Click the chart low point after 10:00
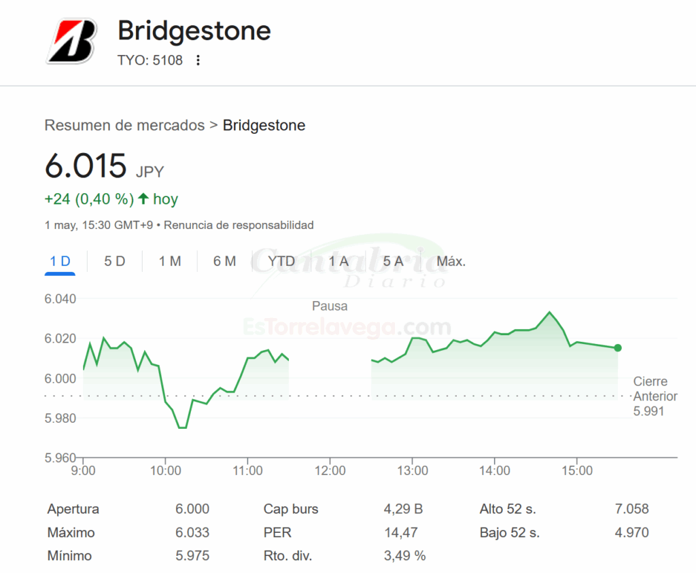 pos(182,428)
